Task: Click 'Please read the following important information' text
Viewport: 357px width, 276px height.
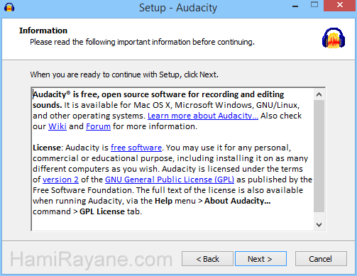Action: 142,42
